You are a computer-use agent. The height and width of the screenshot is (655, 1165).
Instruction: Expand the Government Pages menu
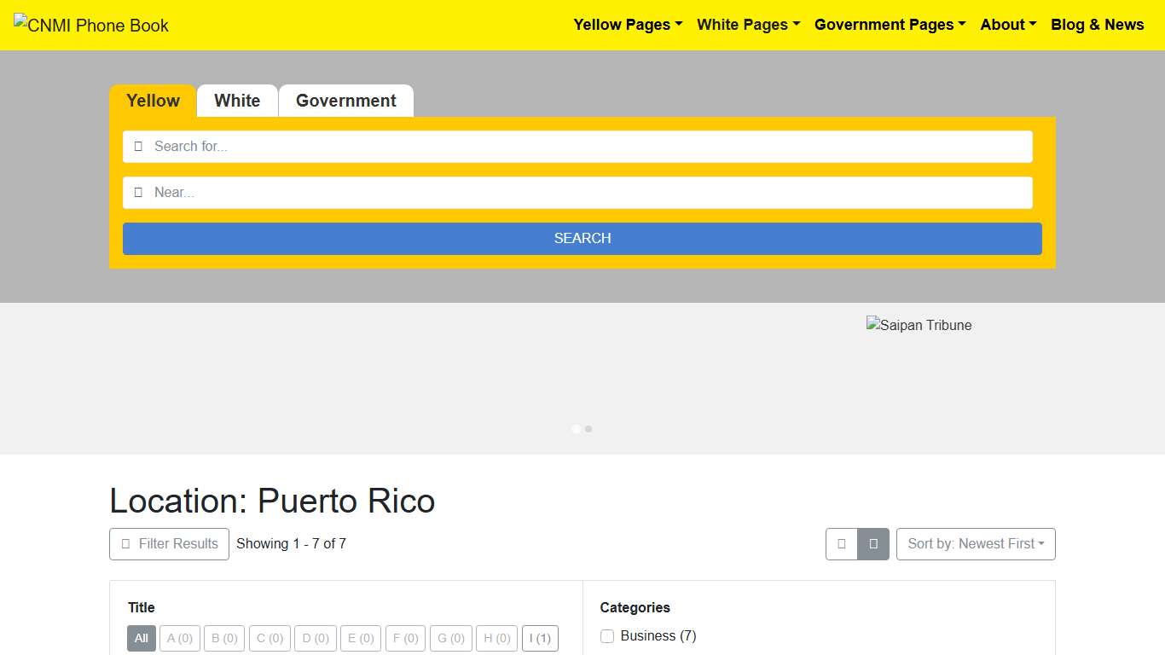click(x=890, y=25)
